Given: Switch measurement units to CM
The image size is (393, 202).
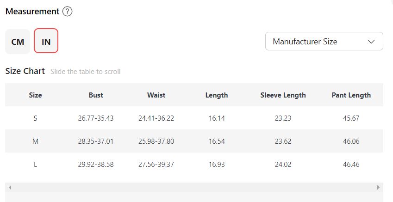Looking at the screenshot, I should 18,42.
